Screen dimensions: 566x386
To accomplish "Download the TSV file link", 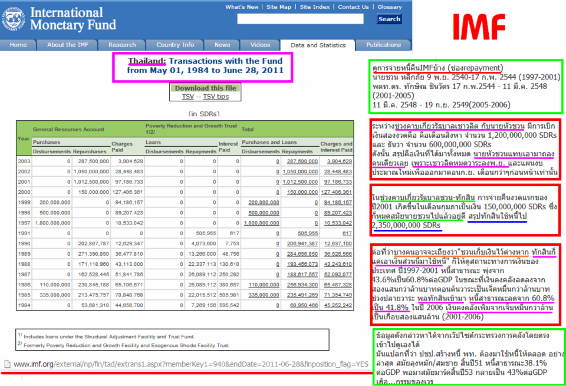I will (x=187, y=97).
